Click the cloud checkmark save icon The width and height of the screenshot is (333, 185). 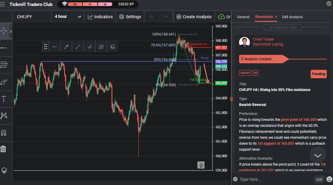[222, 17]
